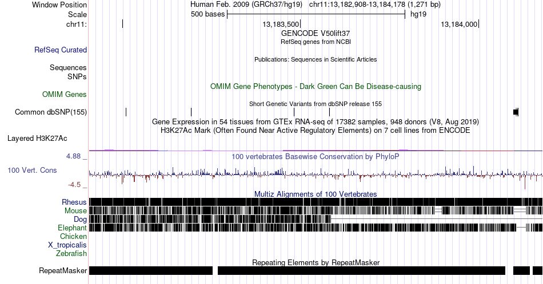Click the thick dbSNP variant block at far right

pos(516,112)
